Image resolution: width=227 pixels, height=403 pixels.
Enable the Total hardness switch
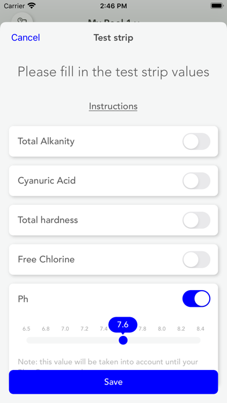coord(196,220)
